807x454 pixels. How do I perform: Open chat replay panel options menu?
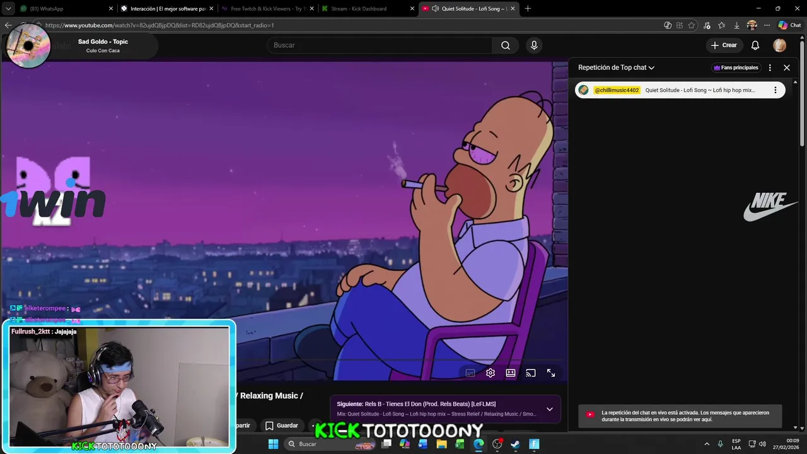pyautogui.click(x=770, y=67)
